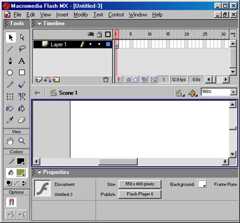Toggle Snap to Objects magnet option
This screenshot has width=240, height=223.
11,202
